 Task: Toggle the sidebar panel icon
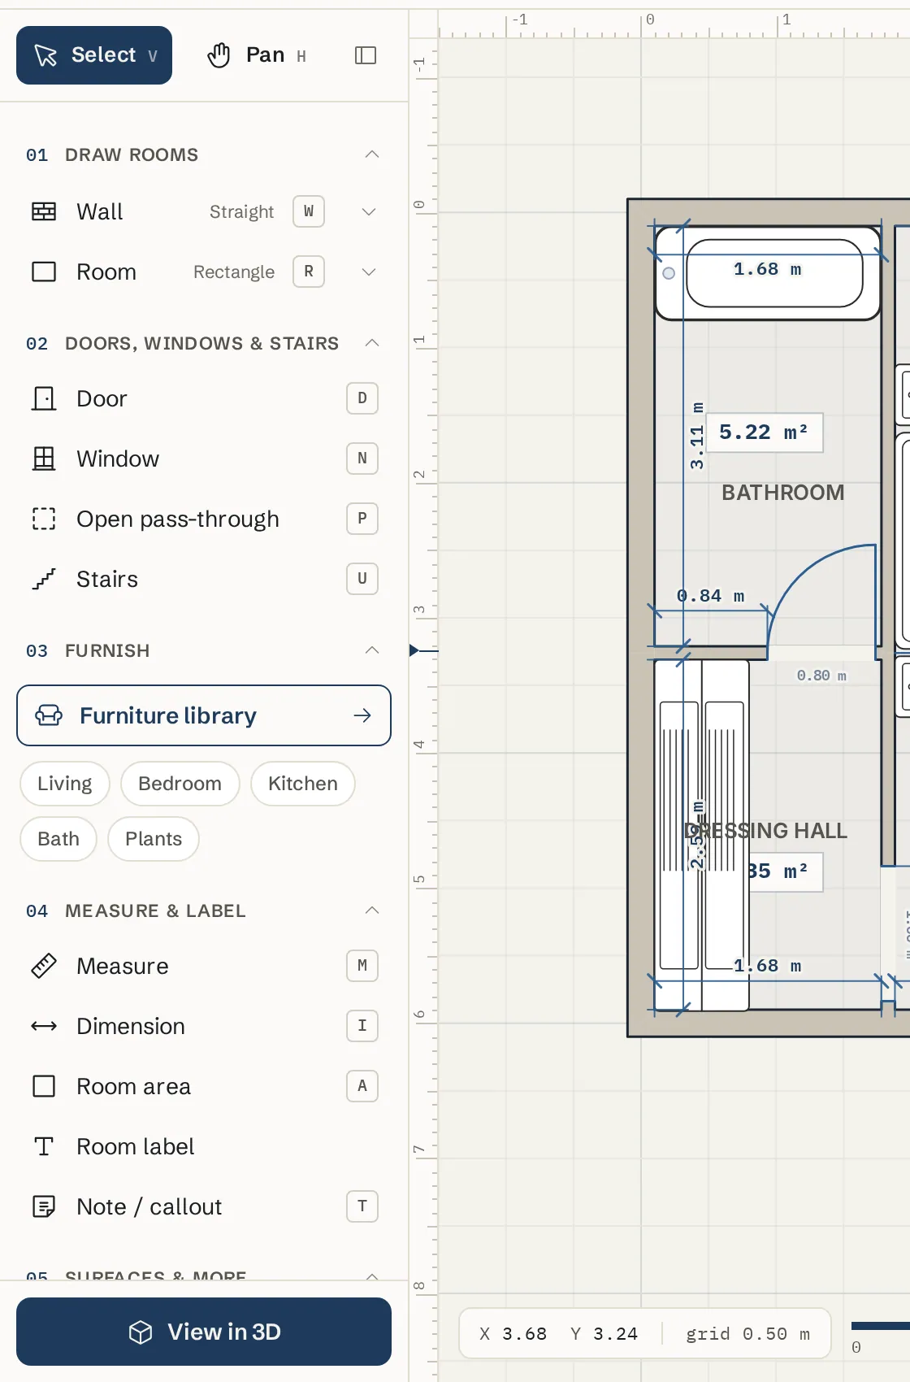[366, 55]
